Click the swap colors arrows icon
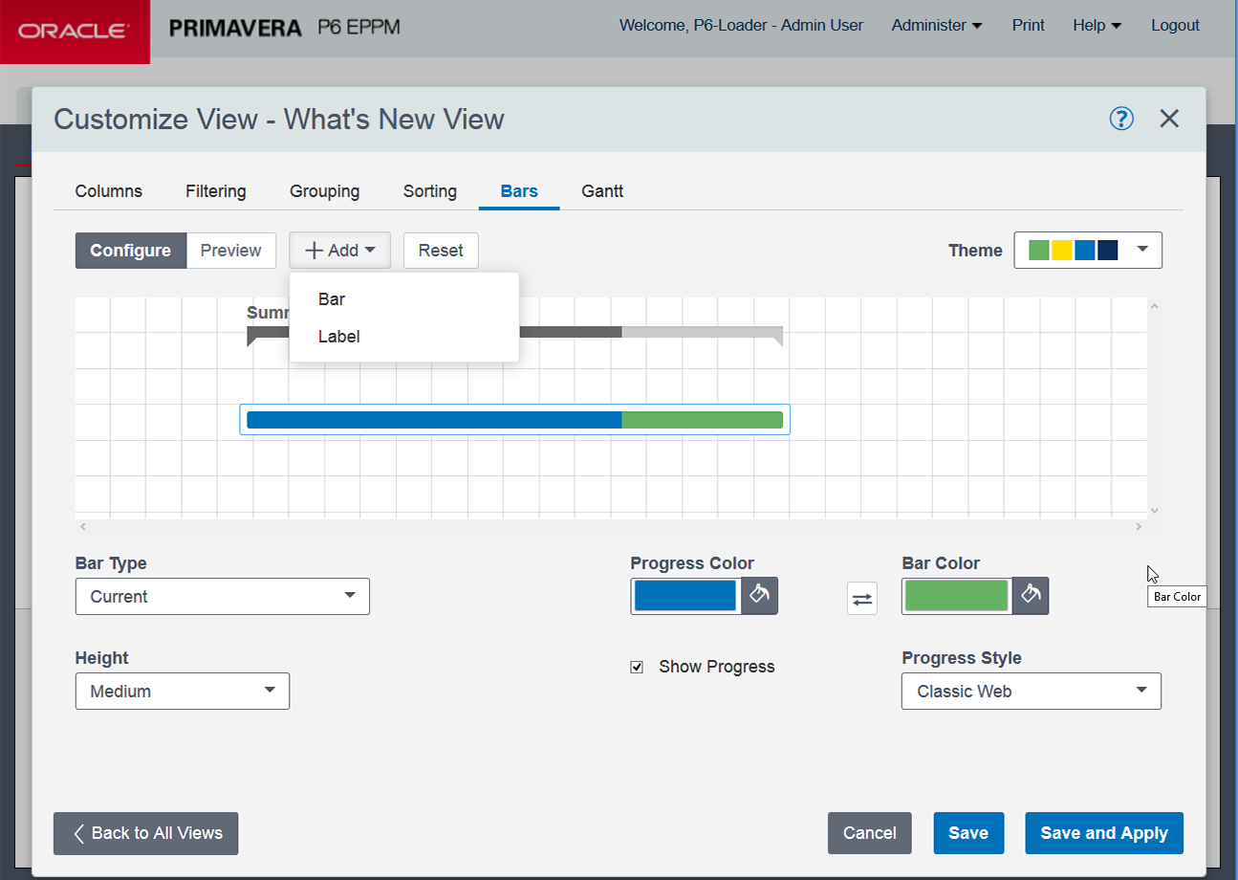The width and height of the screenshot is (1238, 880). 861,597
